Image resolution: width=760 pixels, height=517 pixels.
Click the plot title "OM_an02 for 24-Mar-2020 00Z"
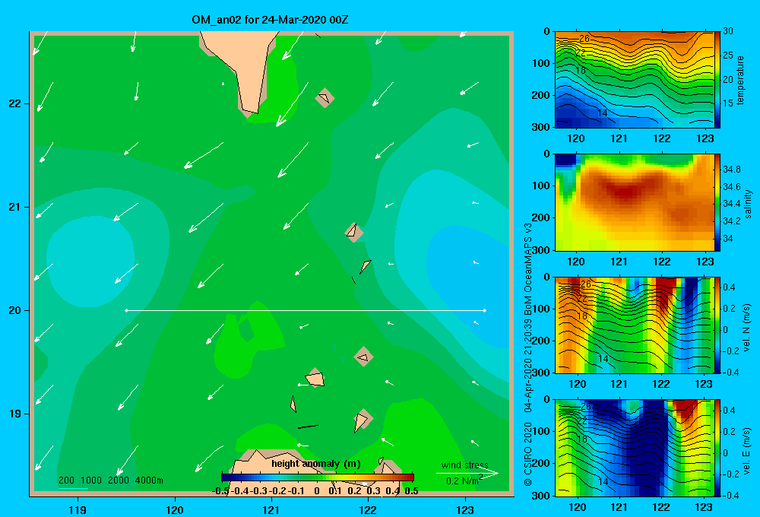[270, 20]
